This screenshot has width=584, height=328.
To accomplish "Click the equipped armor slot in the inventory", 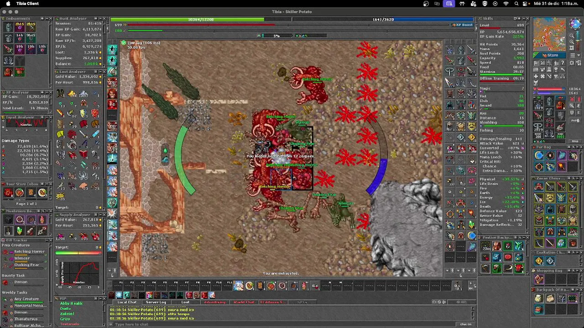I will click(x=549, y=112).
